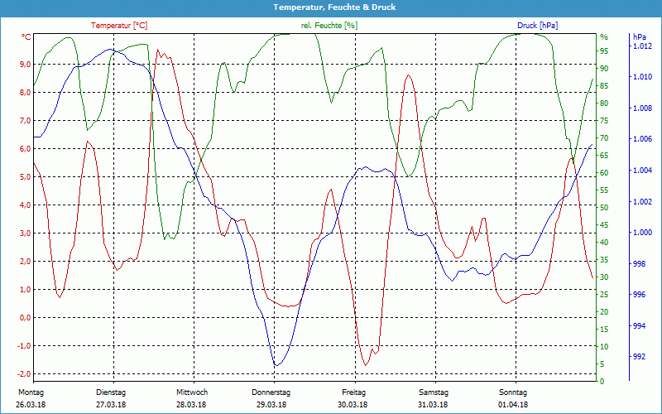The image size is (662, 414).
Task: Click pressure axis value '1.006'
Action: point(642,139)
